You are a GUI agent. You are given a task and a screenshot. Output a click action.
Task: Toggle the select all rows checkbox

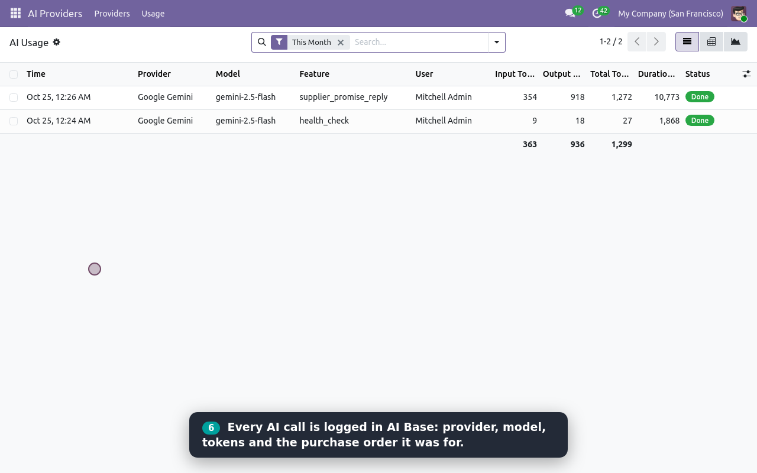pyautogui.click(x=14, y=74)
